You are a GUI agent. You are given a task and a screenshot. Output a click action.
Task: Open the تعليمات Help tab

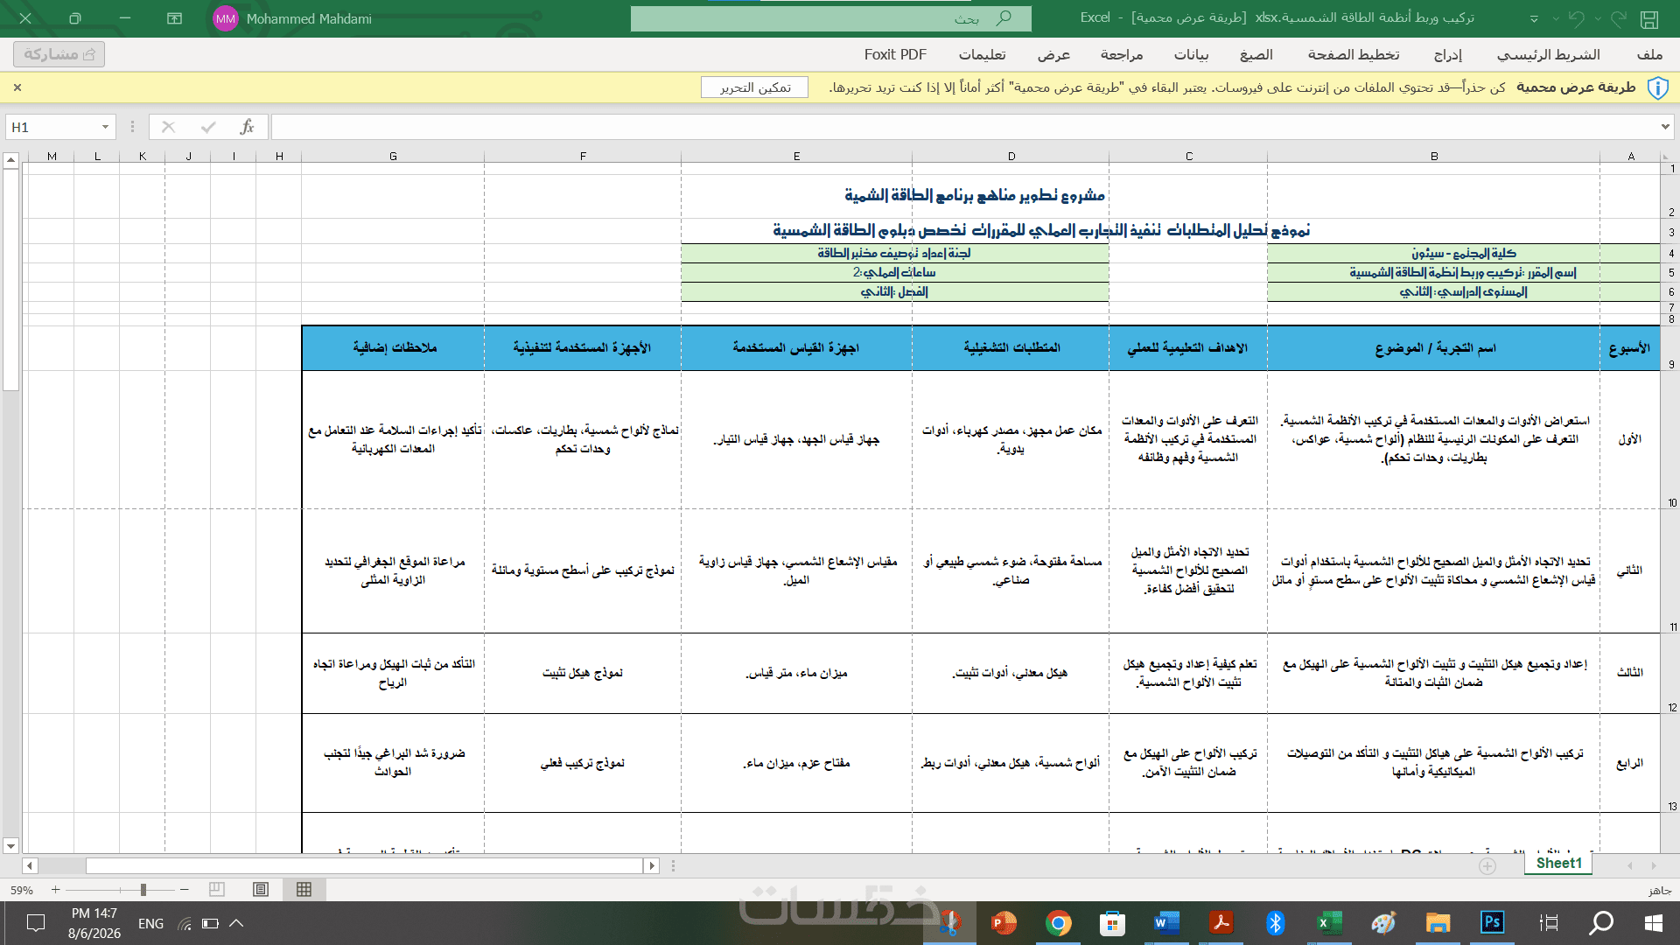click(x=982, y=54)
